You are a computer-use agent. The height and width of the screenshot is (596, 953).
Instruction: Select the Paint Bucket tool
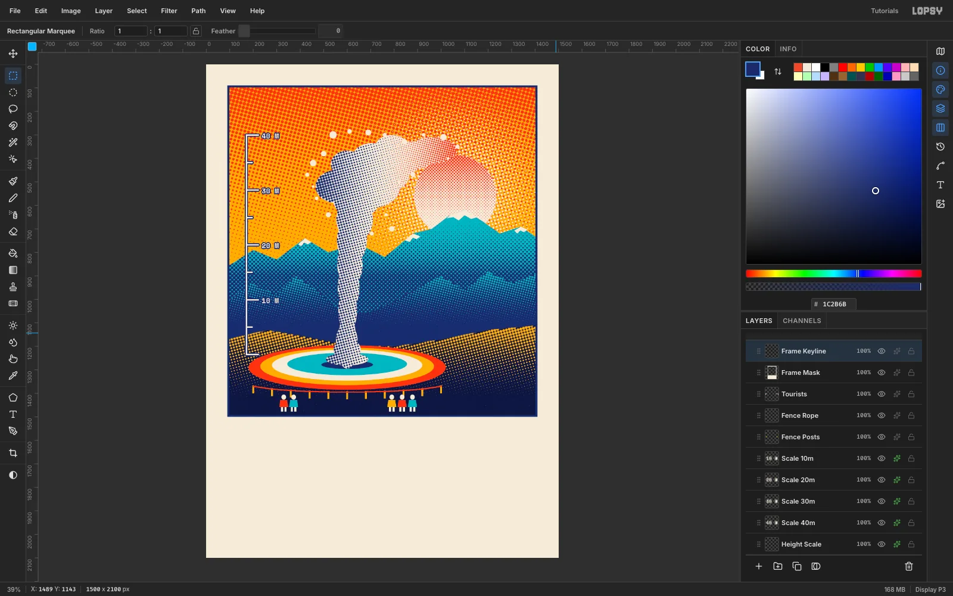(13, 253)
